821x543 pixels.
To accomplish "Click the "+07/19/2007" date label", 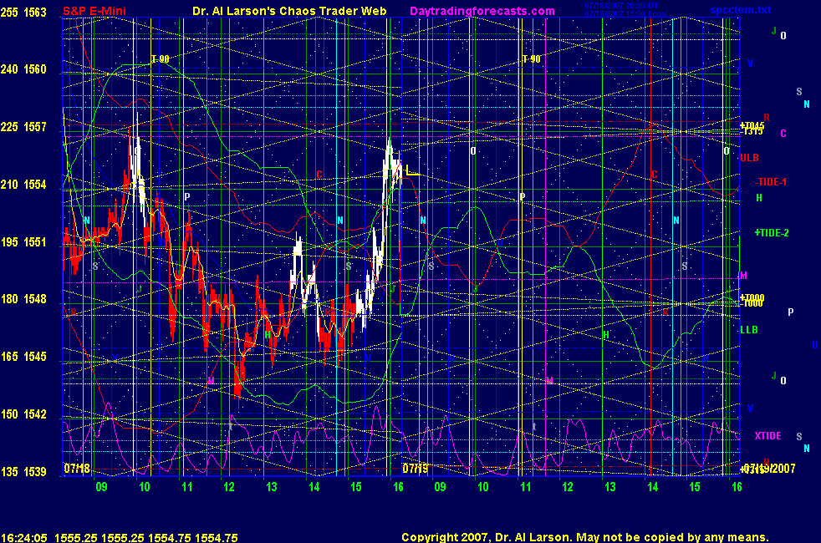I will tap(767, 468).
